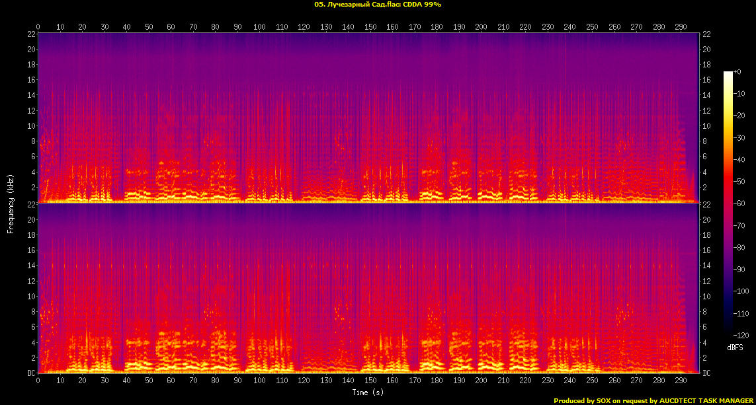Click the "dBFS" label under the color scale
This screenshot has height=405, width=756.
735,347
